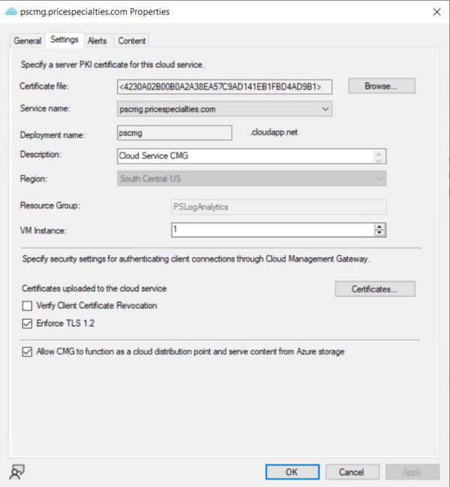Uncheck Enforce TLS 1.2
450x487 pixels.
[27, 323]
